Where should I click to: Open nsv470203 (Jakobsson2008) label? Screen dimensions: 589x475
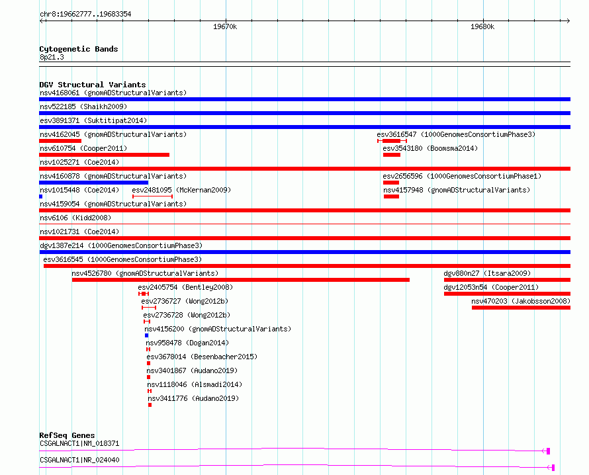tap(521, 301)
